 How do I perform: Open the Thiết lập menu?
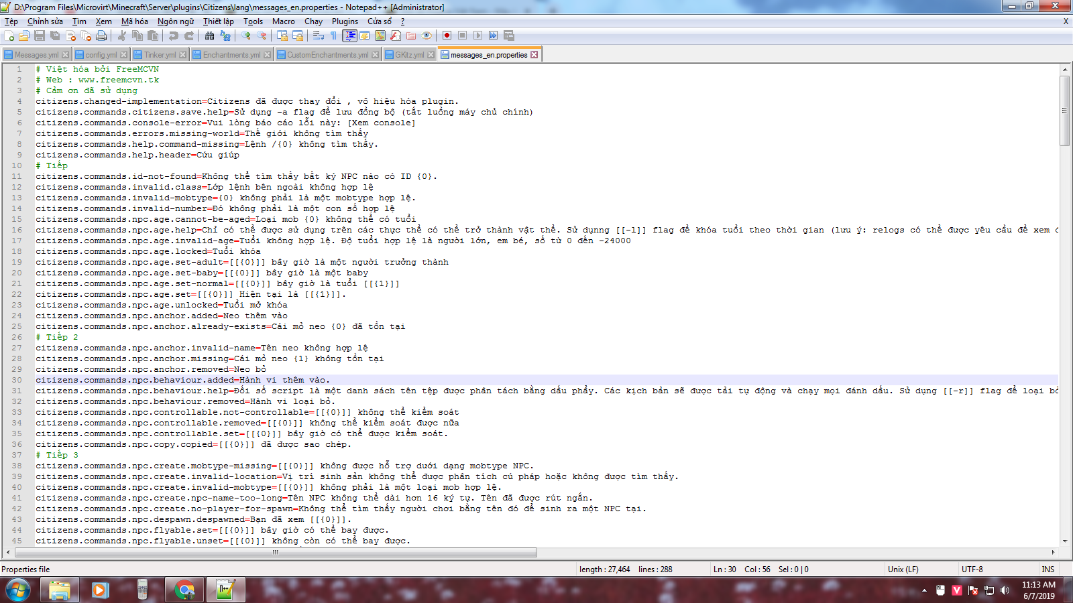pos(219,21)
